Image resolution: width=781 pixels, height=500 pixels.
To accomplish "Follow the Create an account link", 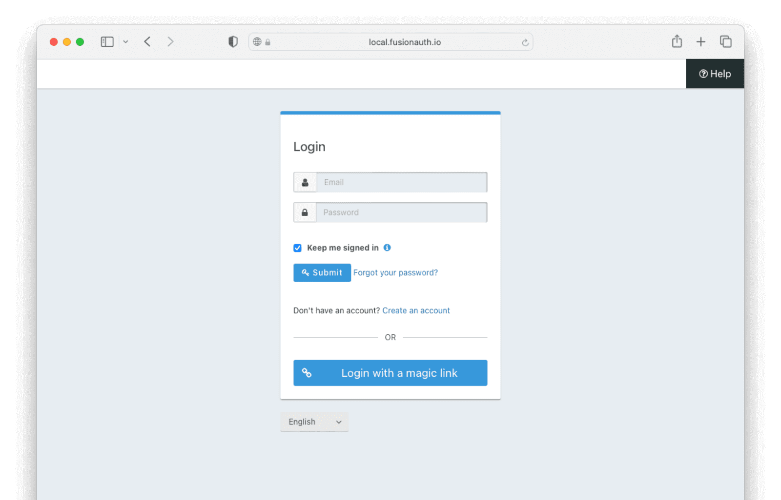I will (416, 310).
